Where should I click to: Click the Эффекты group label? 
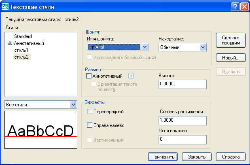[95, 102]
